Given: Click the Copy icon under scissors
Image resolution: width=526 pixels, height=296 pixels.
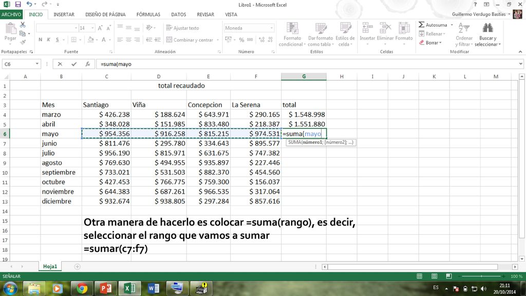Looking at the screenshot, I should [23, 33].
